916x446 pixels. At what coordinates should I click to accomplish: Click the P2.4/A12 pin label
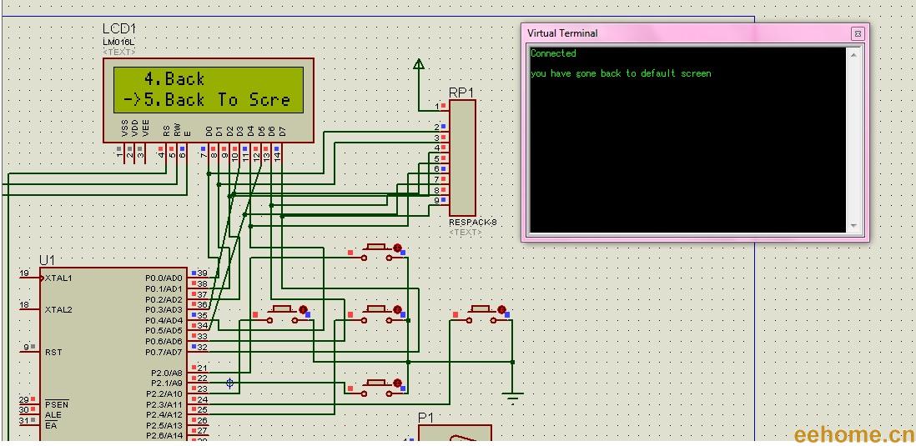(x=166, y=414)
